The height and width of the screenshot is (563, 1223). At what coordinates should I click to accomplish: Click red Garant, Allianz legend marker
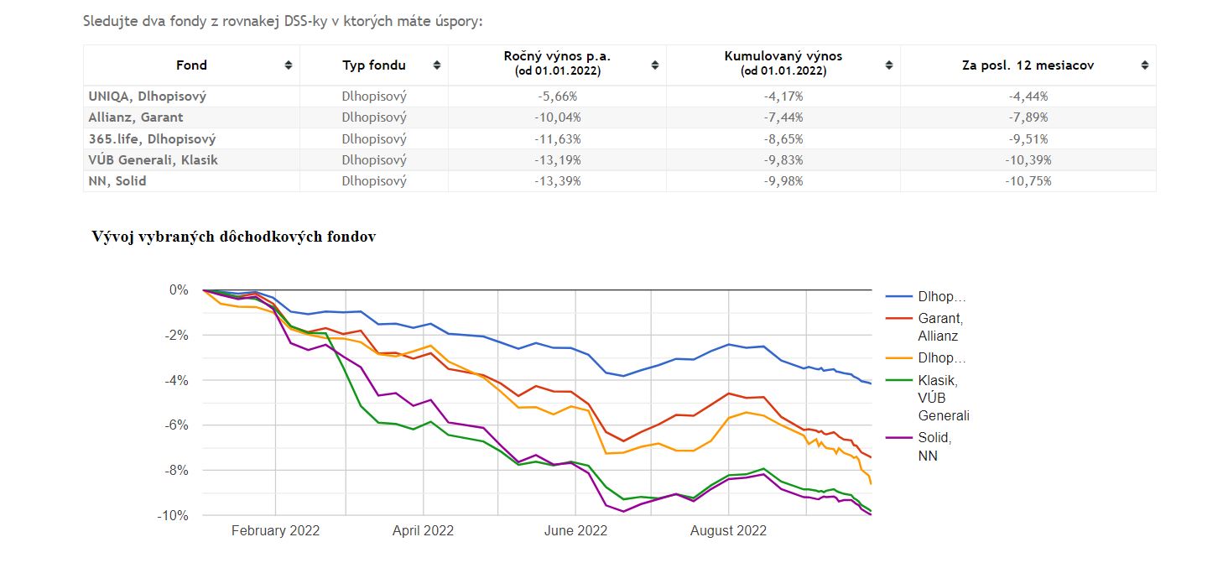[x=898, y=319]
